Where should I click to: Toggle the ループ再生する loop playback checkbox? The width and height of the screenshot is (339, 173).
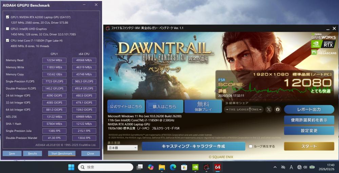[x=251, y=146]
